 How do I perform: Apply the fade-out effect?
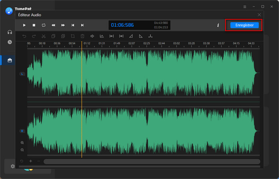[141, 36]
